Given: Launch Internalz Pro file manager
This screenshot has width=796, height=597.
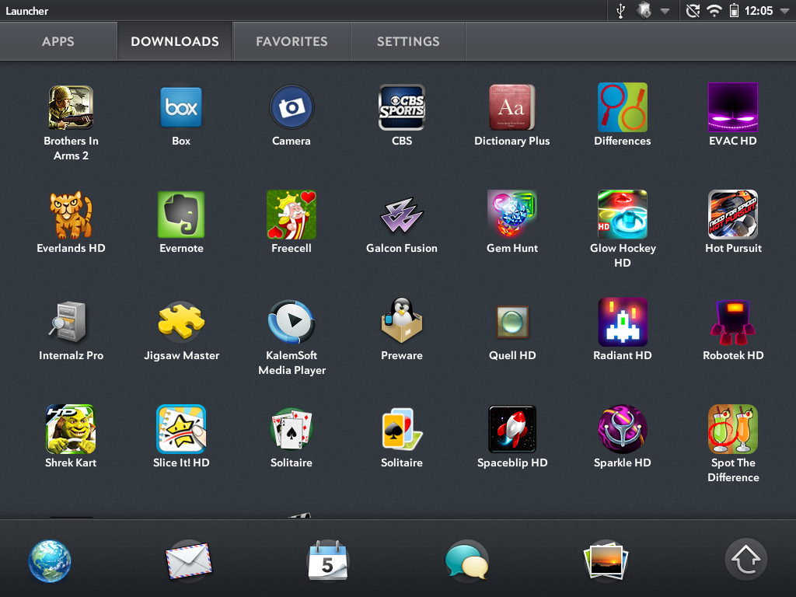Looking at the screenshot, I should click(68, 321).
